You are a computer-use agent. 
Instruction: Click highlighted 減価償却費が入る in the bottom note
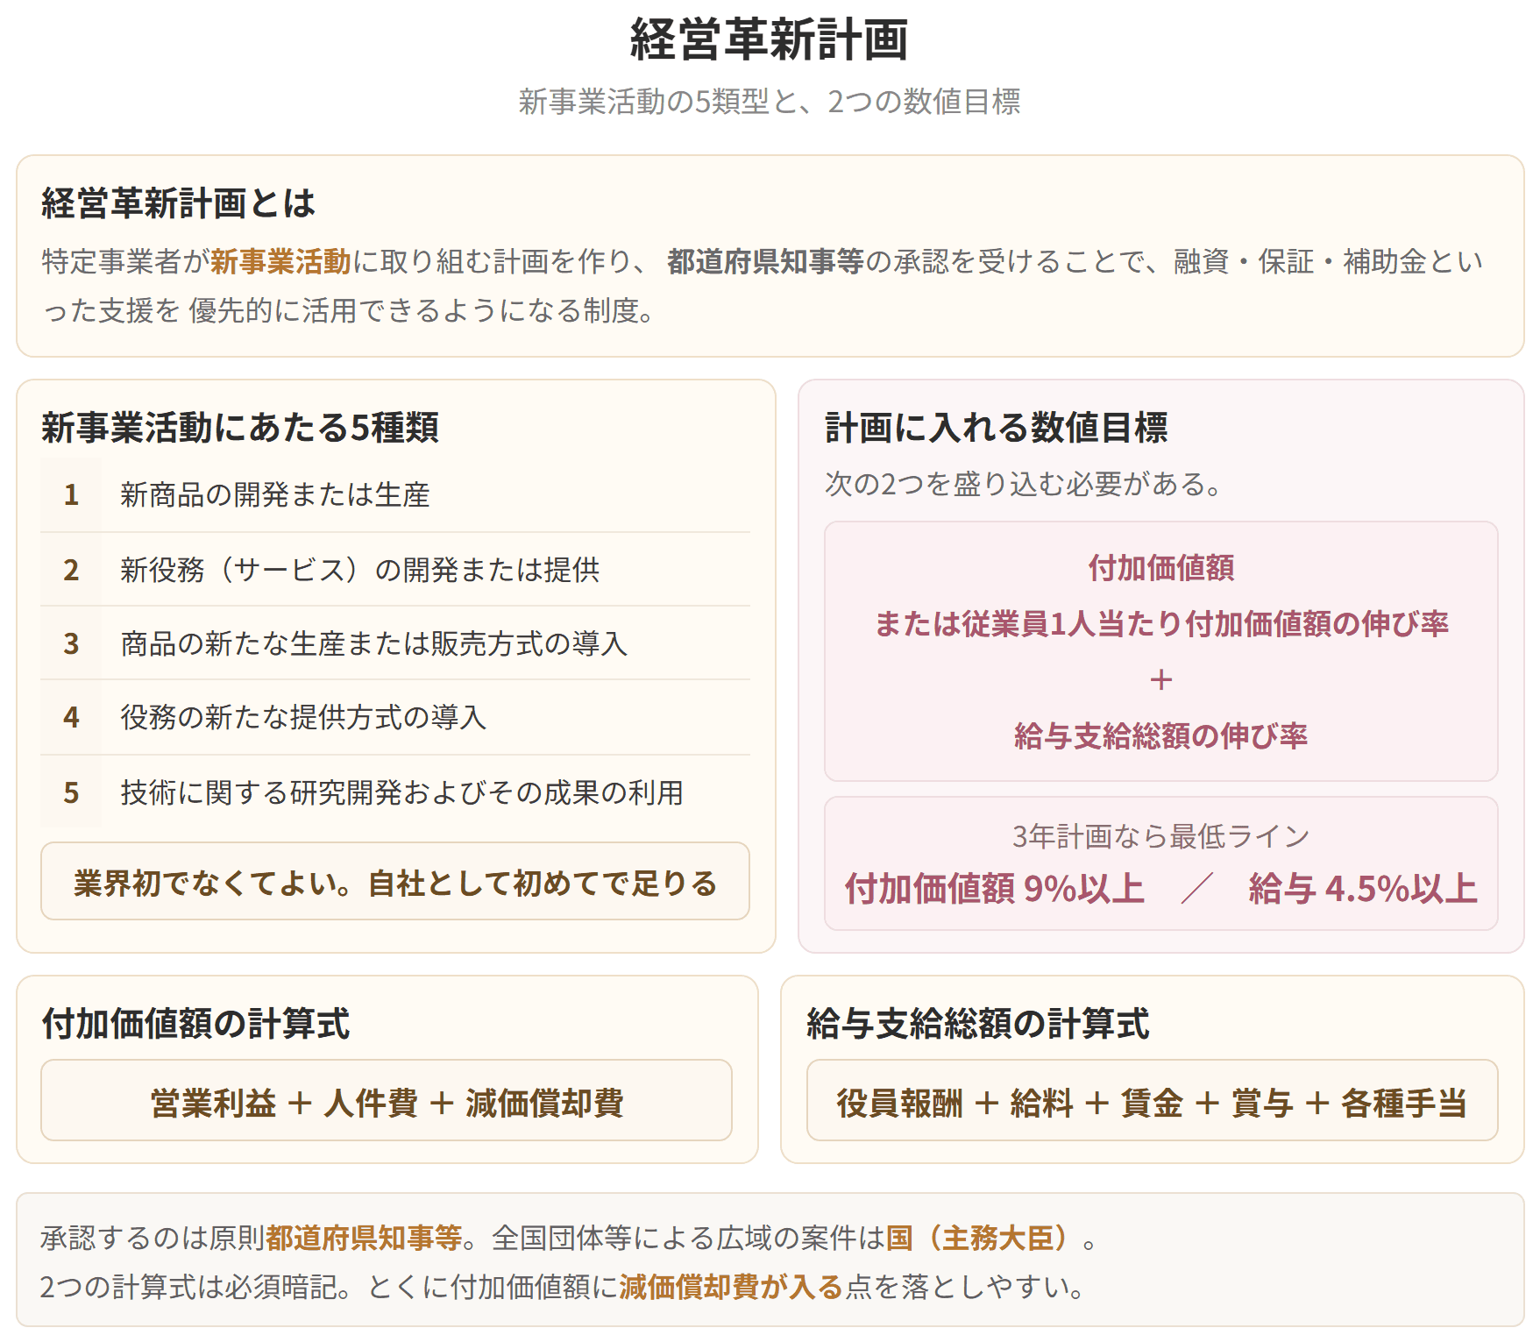click(x=731, y=1287)
